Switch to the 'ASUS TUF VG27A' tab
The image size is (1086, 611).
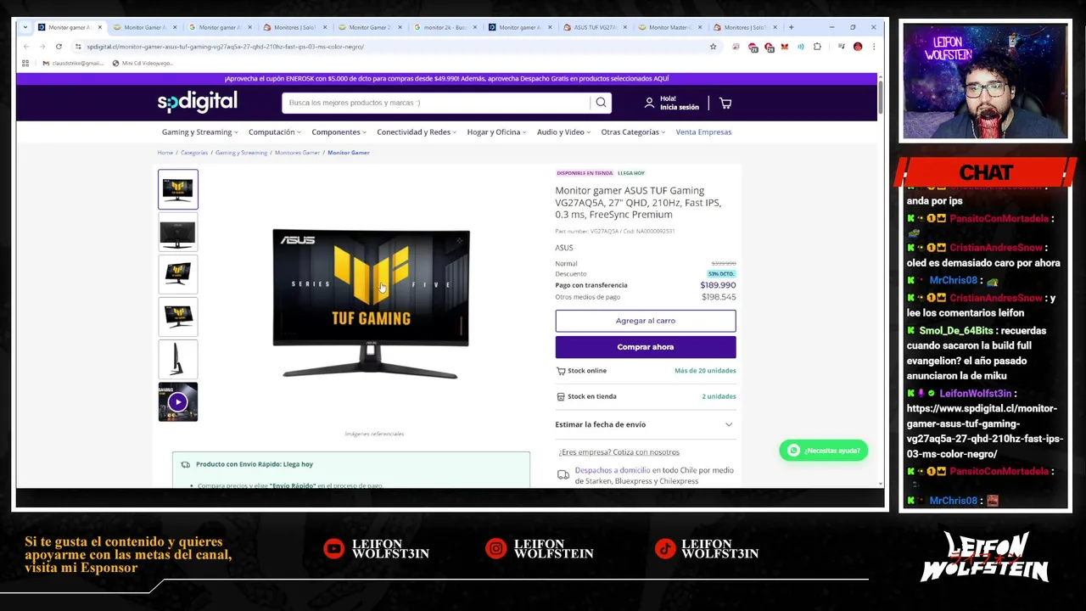pos(596,27)
